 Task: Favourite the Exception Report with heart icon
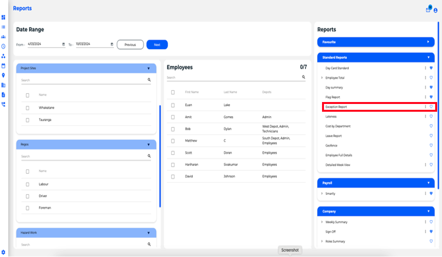pyautogui.click(x=431, y=107)
